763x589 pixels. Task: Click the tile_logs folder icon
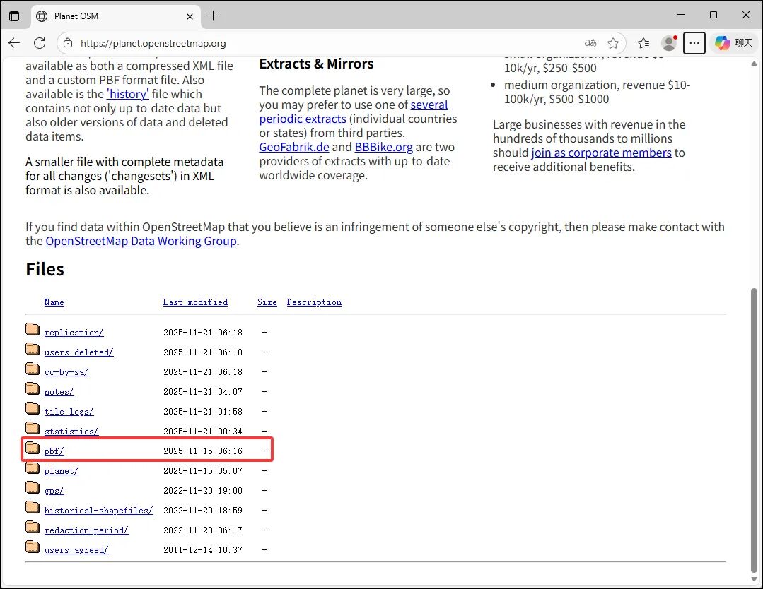[33, 409]
